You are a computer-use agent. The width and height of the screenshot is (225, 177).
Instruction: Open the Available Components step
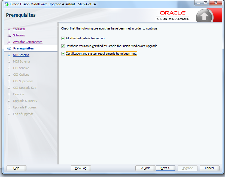28,42
